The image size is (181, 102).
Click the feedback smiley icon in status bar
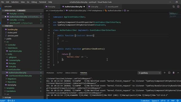[x=178, y=101]
